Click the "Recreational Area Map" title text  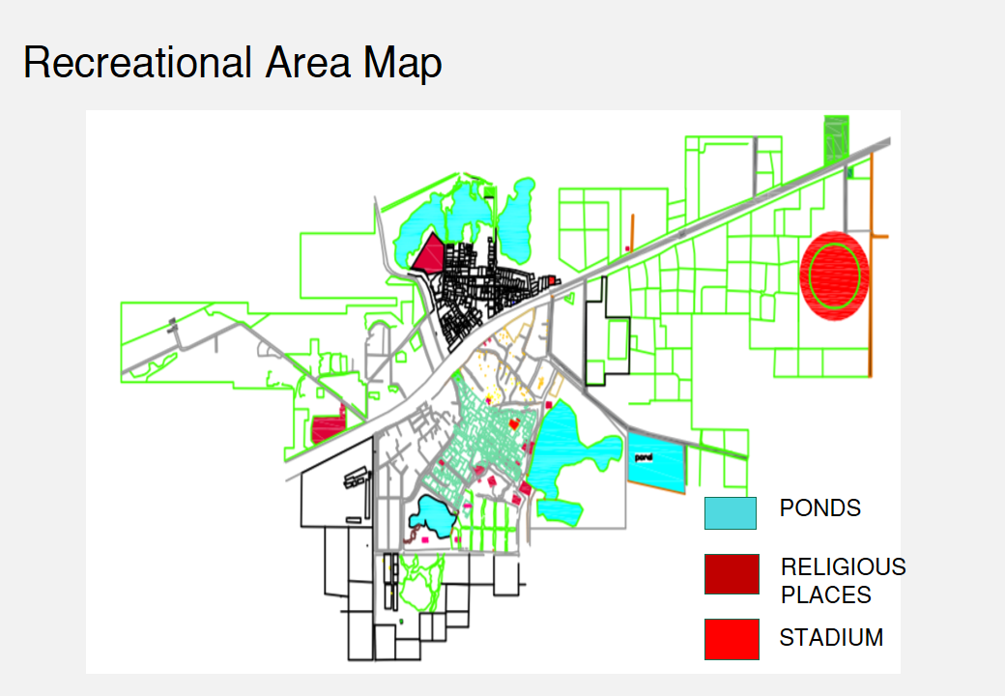pos(232,64)
